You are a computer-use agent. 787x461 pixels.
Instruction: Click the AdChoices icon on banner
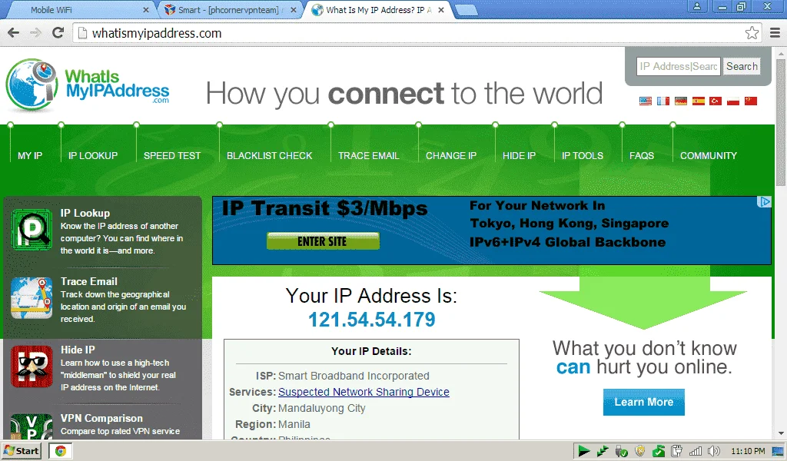(x=764, y=201)
